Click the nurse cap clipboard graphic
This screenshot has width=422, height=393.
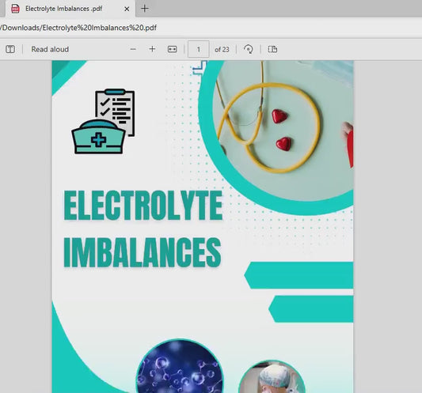pos(103,121)
